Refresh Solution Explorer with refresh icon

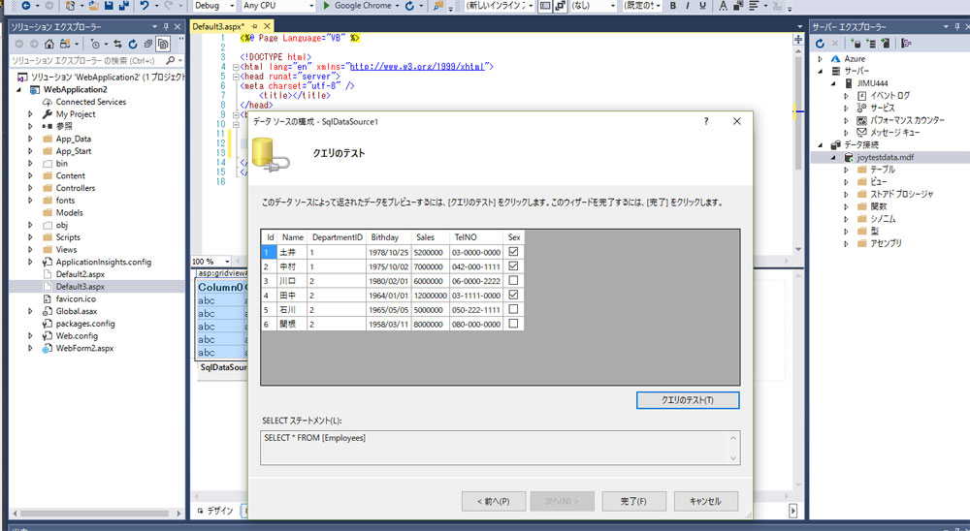coord(132,44)
